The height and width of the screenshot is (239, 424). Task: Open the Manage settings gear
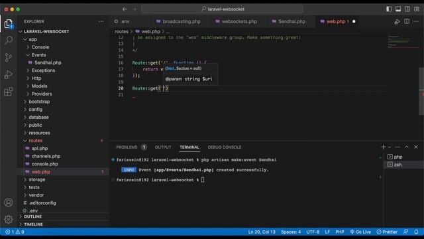(9, 219)
